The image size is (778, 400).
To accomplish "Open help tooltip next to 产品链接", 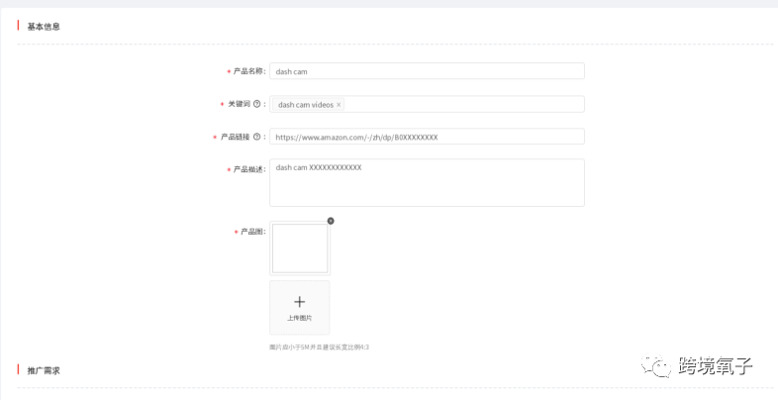I will 256,137.
